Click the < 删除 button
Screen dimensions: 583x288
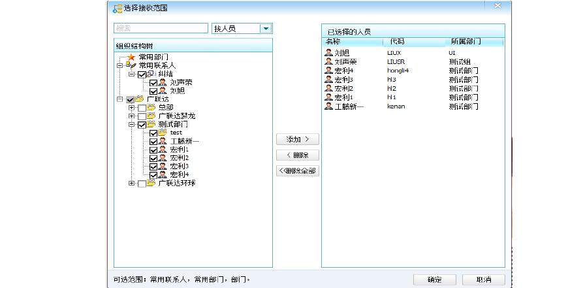298,155
